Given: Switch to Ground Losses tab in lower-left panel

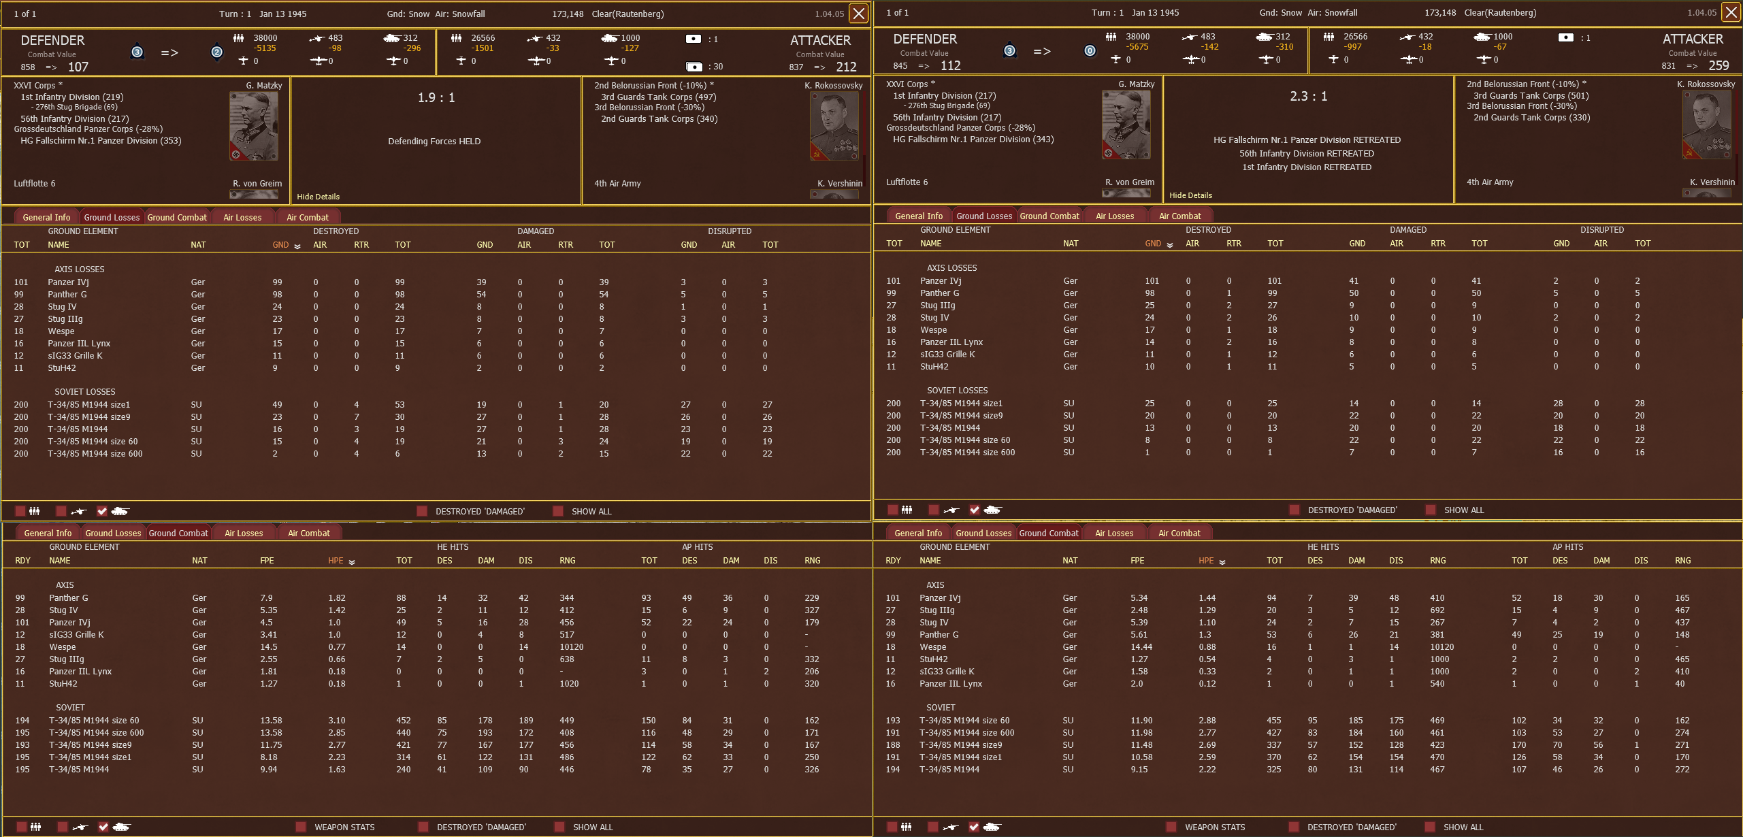Looking at the screenshot, I should click(x=113, y=533).
